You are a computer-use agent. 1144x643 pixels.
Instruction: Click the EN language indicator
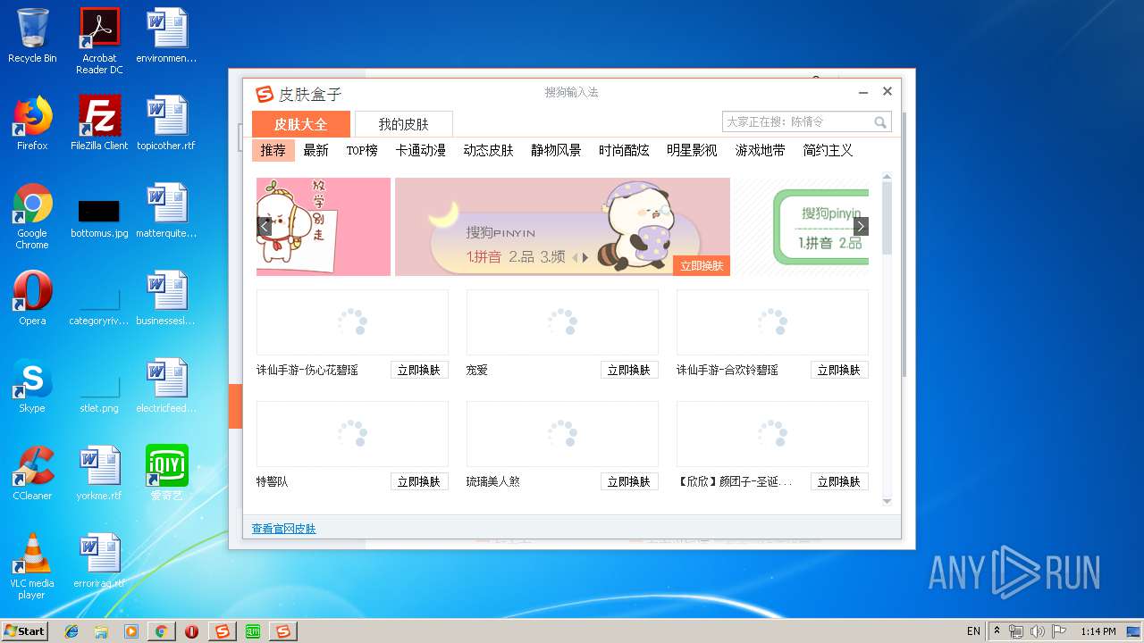point(973,631)
